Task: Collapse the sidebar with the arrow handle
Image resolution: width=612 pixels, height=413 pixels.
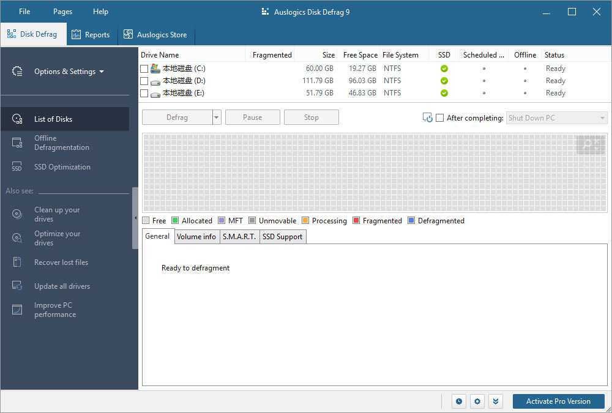Action: (135, 218)
